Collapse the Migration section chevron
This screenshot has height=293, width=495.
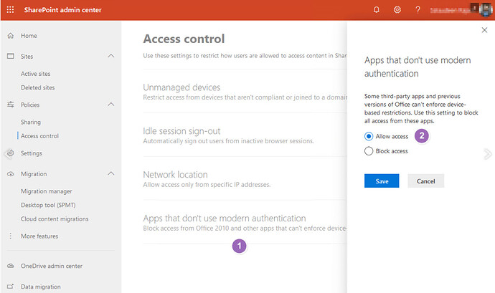[110, 173]
